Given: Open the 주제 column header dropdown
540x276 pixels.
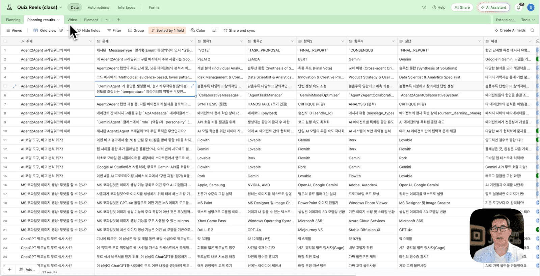Looking at the screenshot, I should point(90,41).
